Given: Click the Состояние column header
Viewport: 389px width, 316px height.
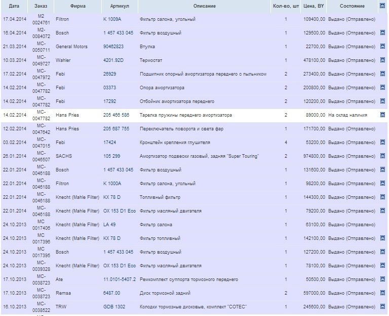Looking at the screenshot, I should (352, 6).
